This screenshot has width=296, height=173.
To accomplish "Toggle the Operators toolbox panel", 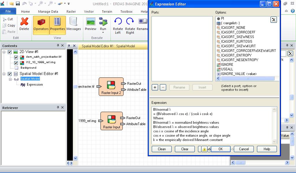I will [41, 25].
